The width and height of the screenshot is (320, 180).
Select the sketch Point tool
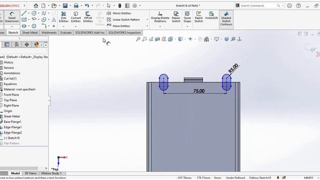pyautogui.click(x=53, y=26)
